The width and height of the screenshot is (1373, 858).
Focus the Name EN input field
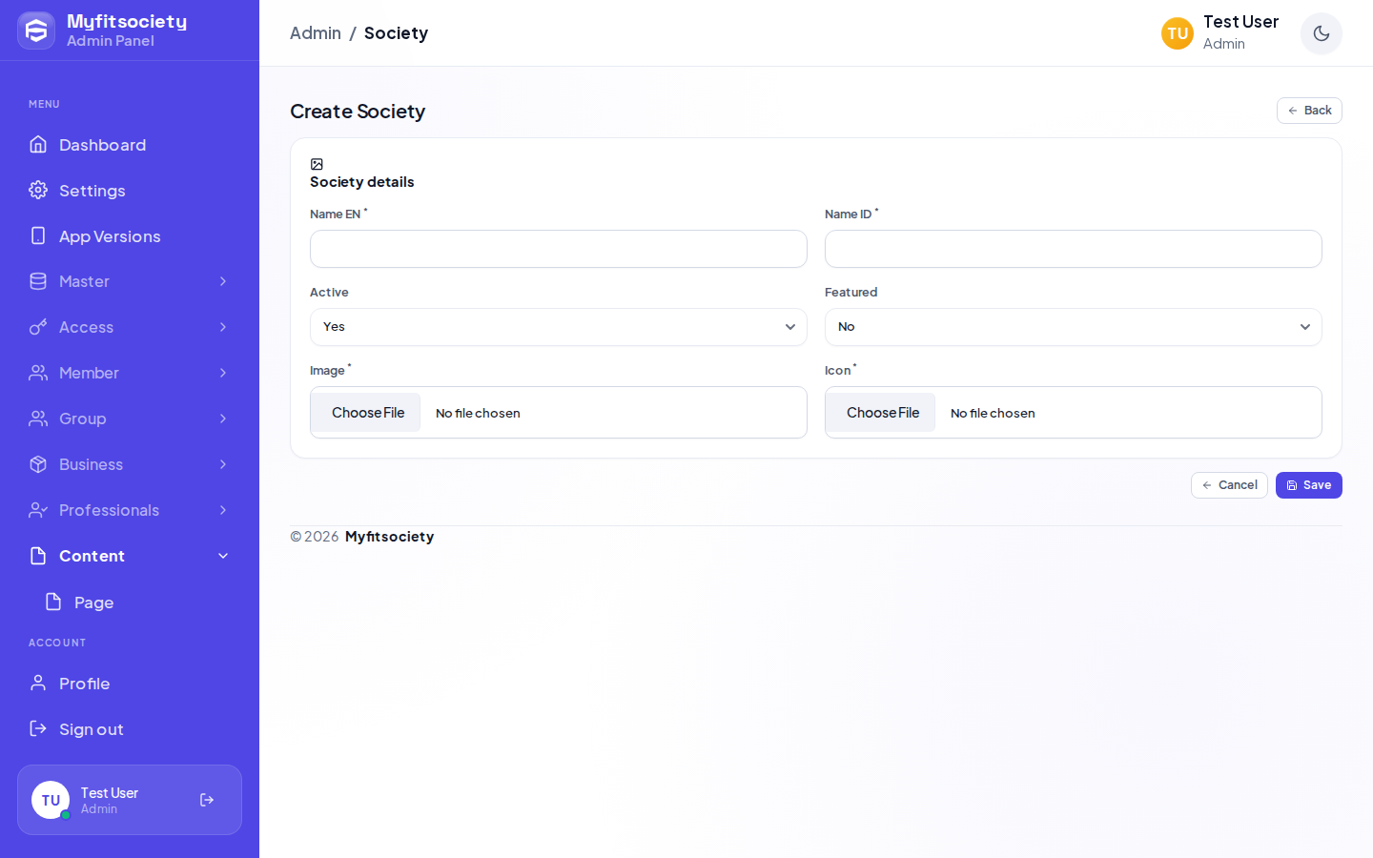pyautogui.click(x=559, y=249)
